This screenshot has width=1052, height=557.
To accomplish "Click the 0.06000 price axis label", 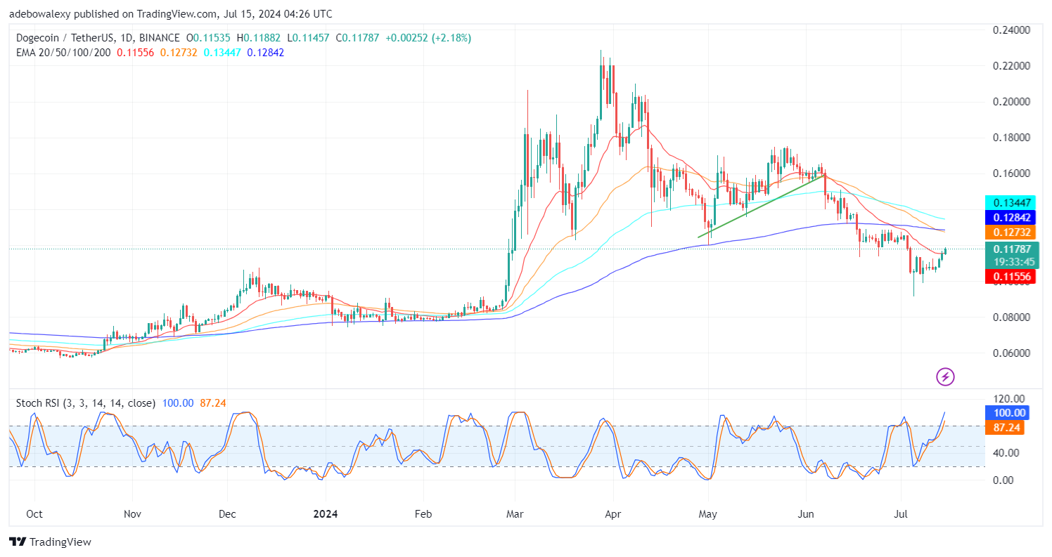I will 1011,353.
